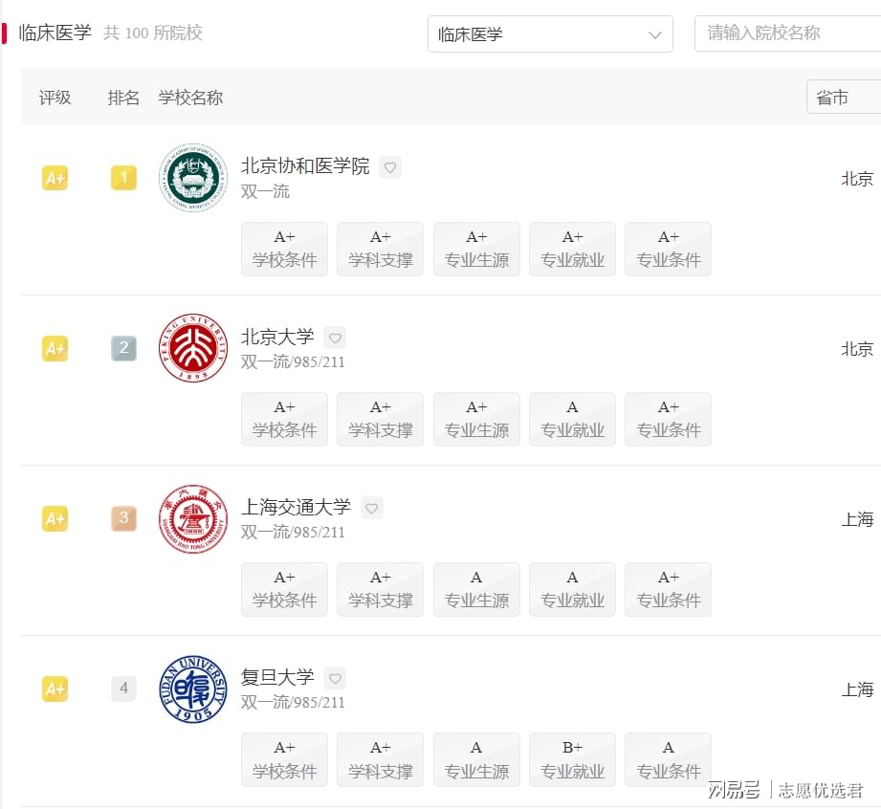Favorite 北京协和医学院 with heart icon
The width and height of the screenshot is (881, 809).
click(x=390, y=167)
